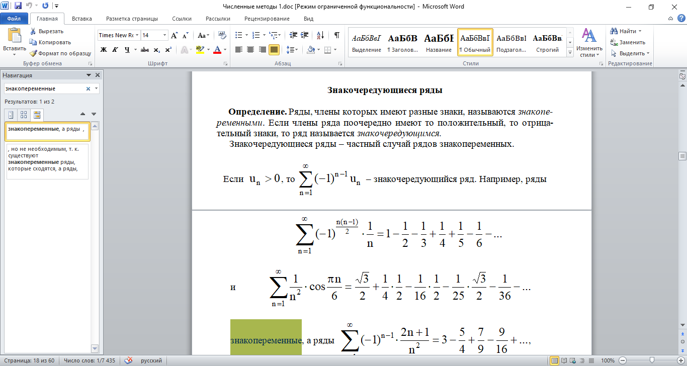Click Redo/Repeat in the Quick Access toolbar
The width and height of the screenshot is (687, 366).
pos(45,7)
